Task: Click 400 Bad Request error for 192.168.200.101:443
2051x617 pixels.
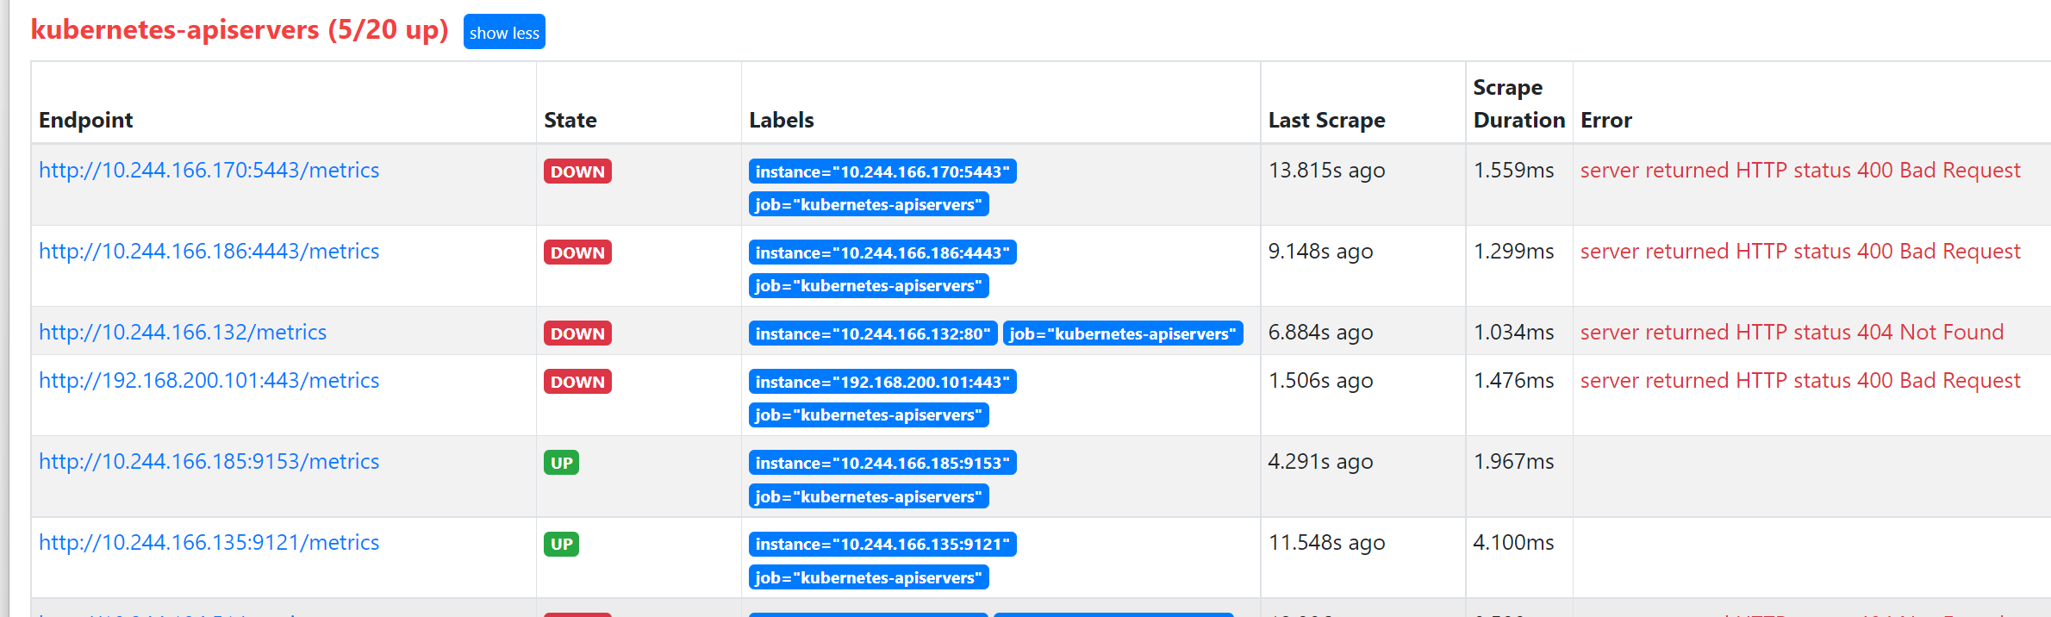Action: [x=1800, y=380]
